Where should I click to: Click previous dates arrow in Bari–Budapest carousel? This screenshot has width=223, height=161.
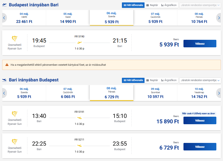tap(4, 93)
